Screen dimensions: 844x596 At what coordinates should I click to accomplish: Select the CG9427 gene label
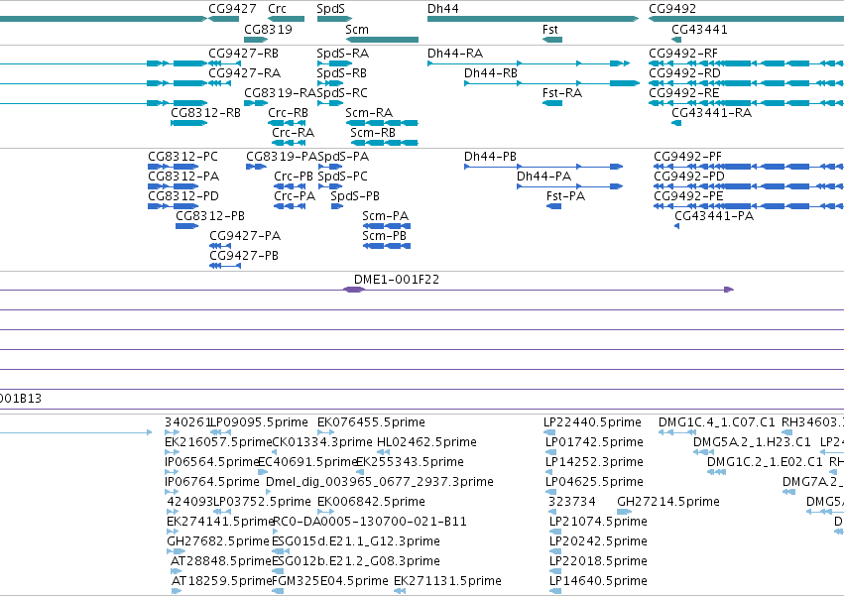[232, 9]
